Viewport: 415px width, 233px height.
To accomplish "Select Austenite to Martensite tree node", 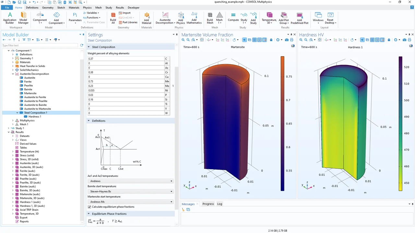I will [37, 109].
